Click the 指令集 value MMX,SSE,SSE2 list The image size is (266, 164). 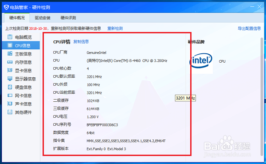[x=126, y=141]
